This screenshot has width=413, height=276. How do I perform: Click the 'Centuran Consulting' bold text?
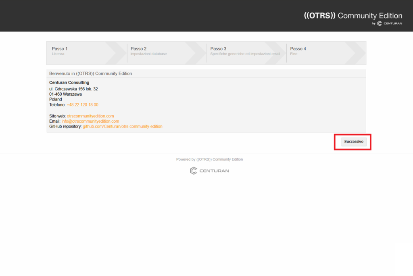point(69,82)
